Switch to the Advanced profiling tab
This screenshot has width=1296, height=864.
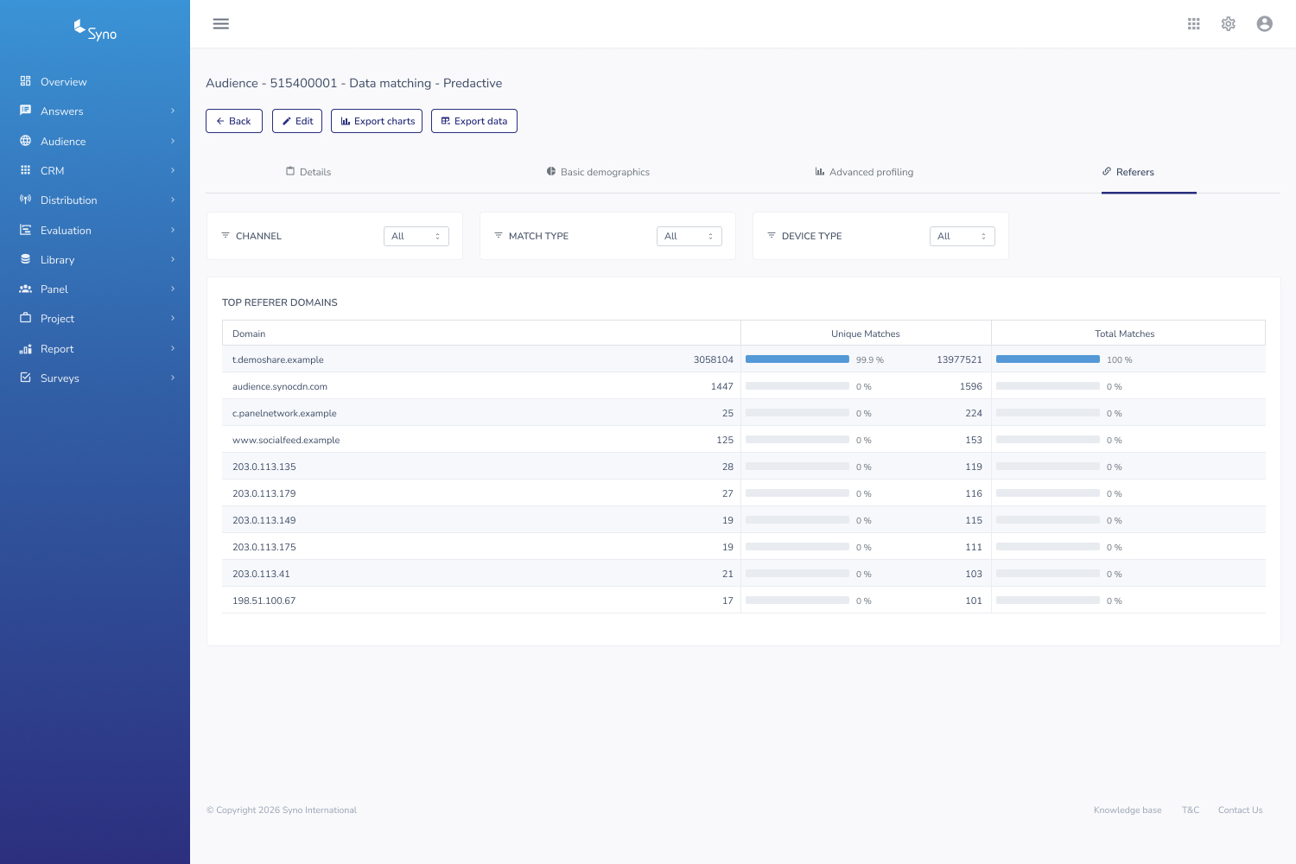(x=864, y=172)
